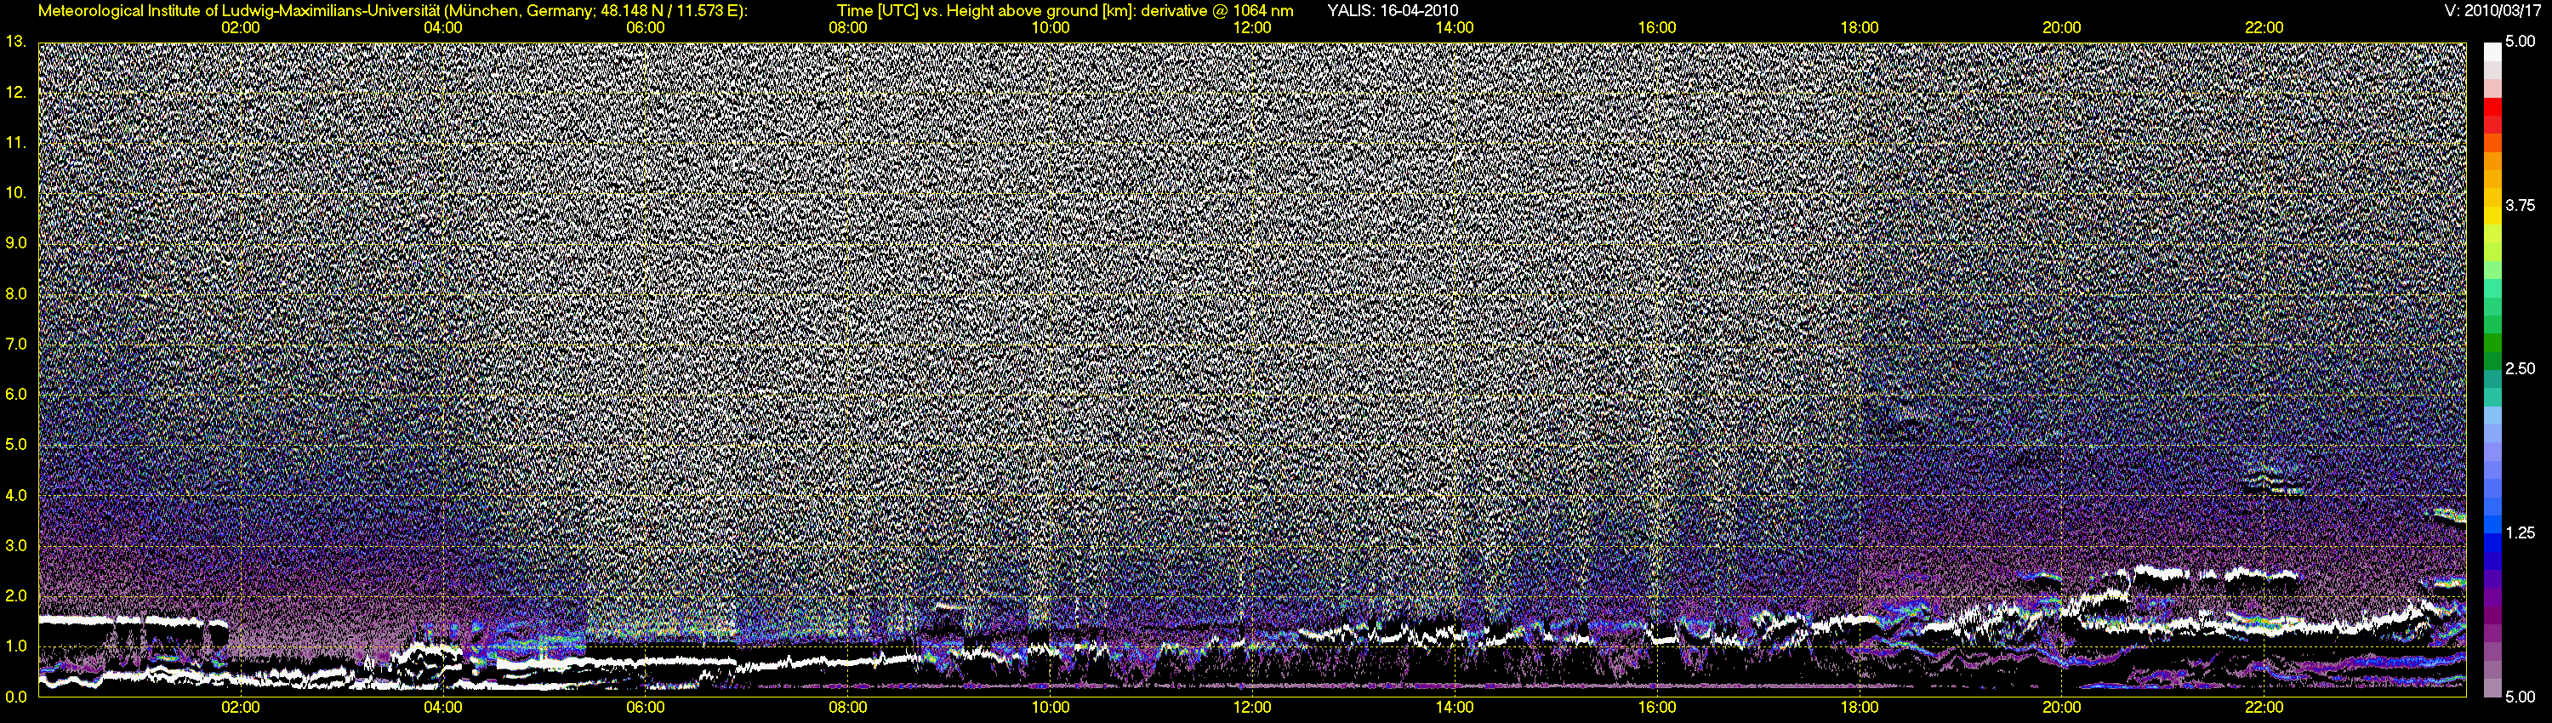Pick the yellow segment of the color scale

pos(2492,218)
